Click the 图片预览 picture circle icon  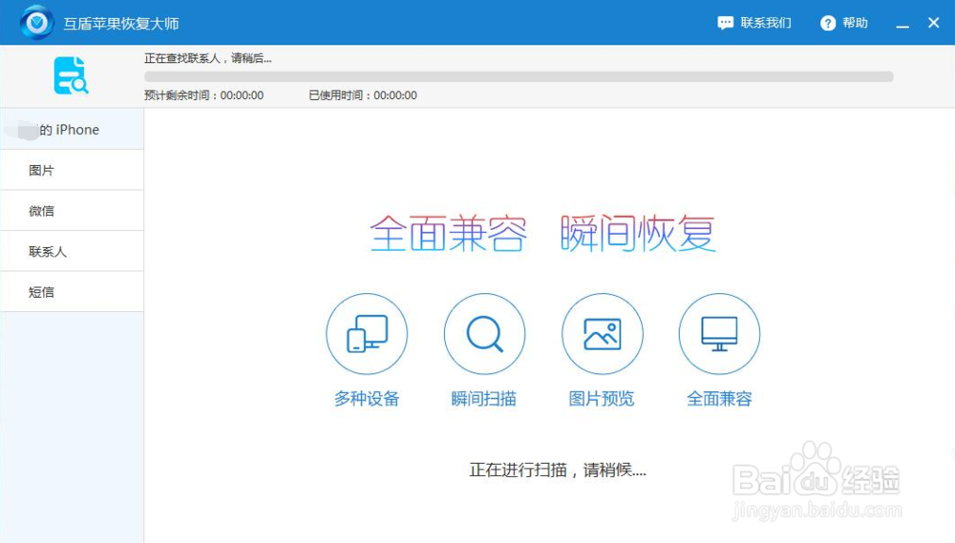[x=602, y=334]
